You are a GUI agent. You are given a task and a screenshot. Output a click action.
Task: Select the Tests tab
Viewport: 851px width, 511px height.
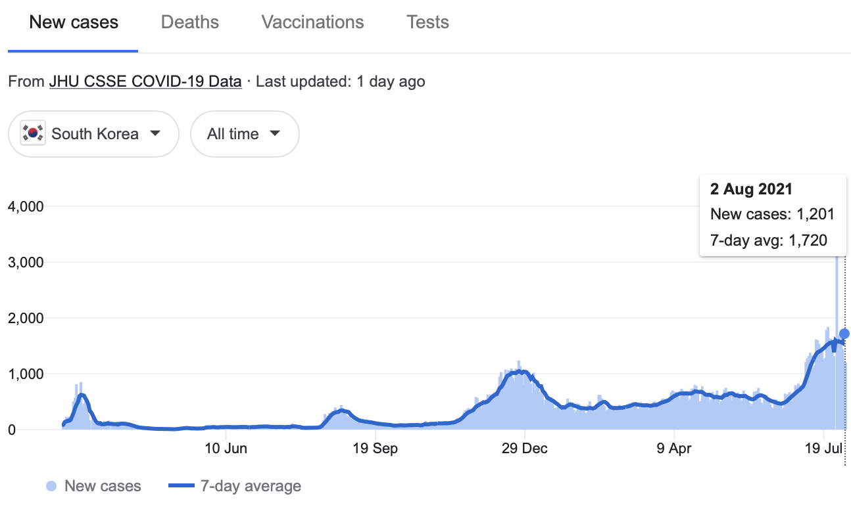[427, 22]
